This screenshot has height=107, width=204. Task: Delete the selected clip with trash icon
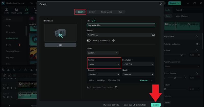(x=25, y=70)
